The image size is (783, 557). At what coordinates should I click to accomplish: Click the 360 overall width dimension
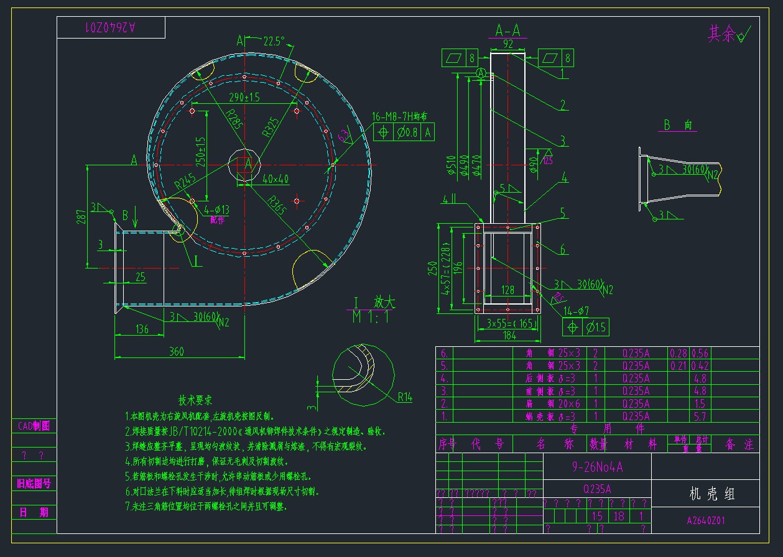[x=177, y=352]
